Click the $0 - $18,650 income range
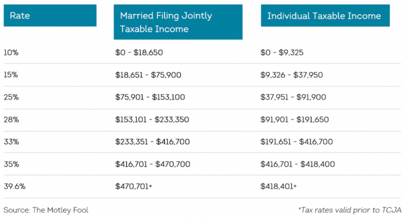 click(139, 52)
